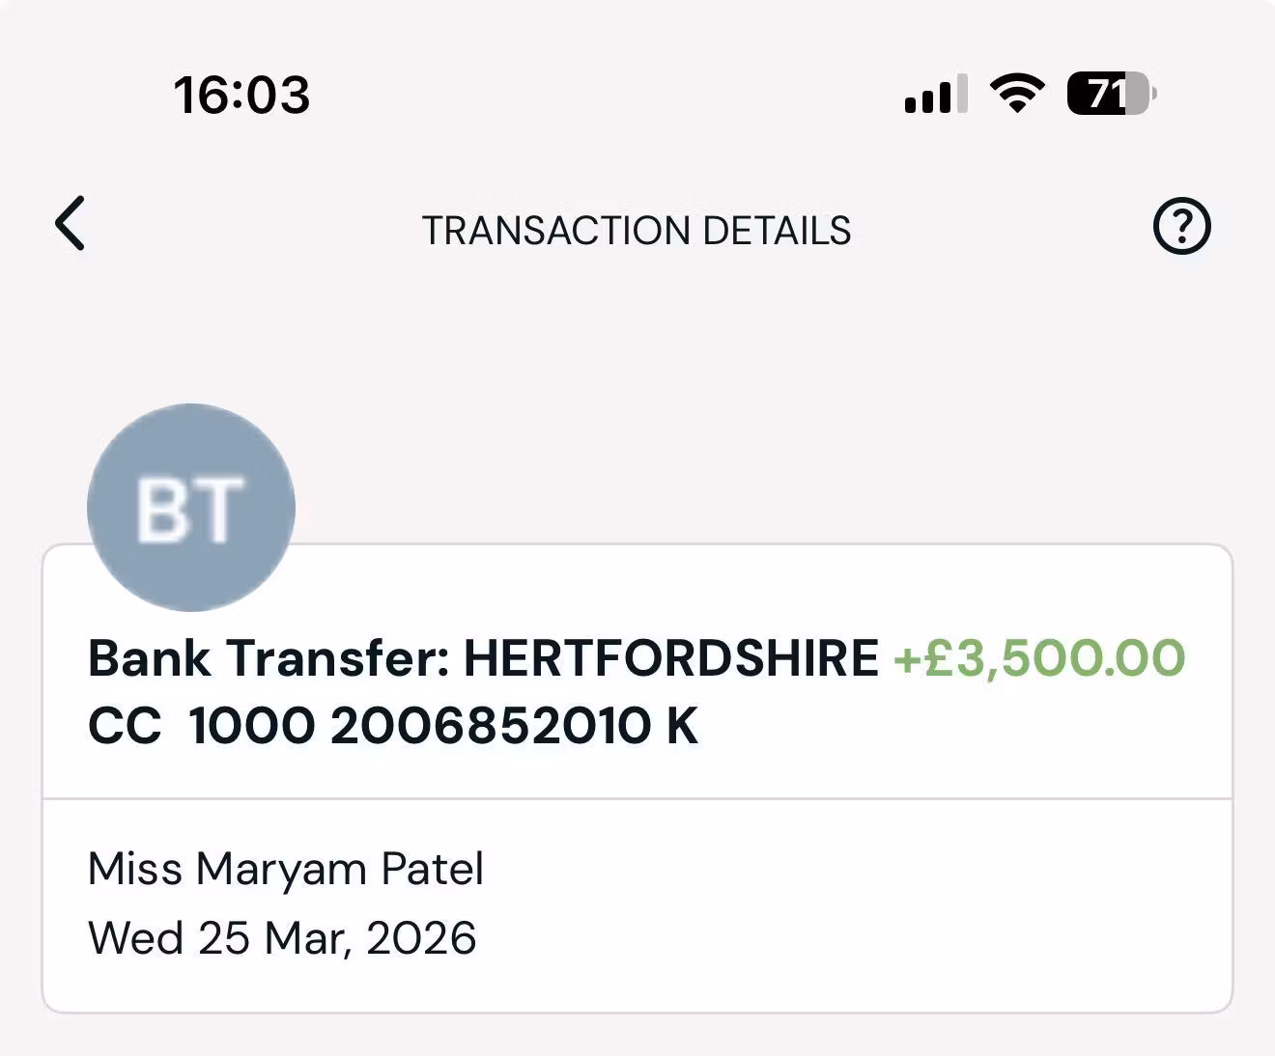
Task: Tap the trailing 'K' in the reference
Action: (682, 726)
